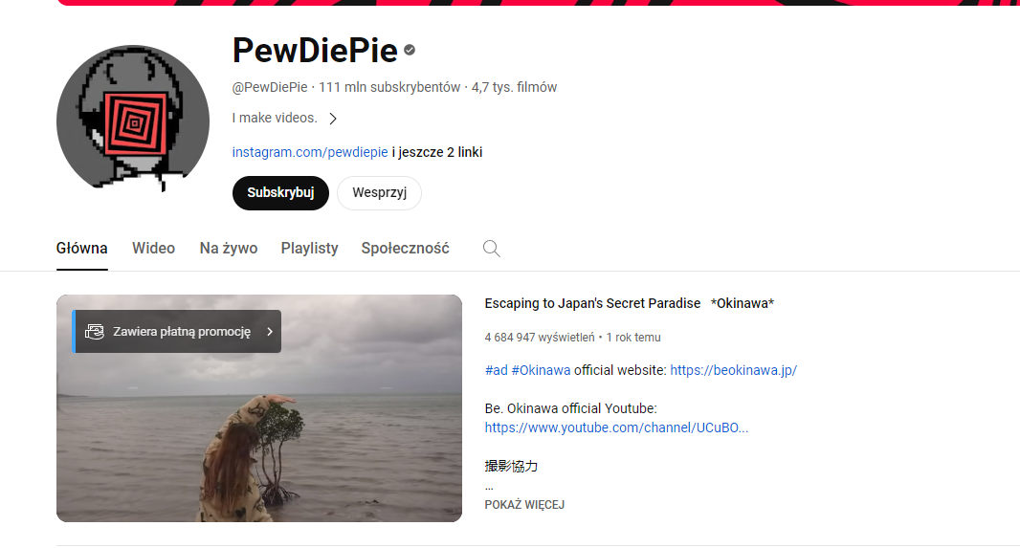Click the Wesprzyj button
Image resolution: width=1020 pixels, height=548 pixels.
point(379,193)
